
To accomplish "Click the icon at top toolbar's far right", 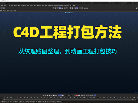I will (x=137, y=8).
